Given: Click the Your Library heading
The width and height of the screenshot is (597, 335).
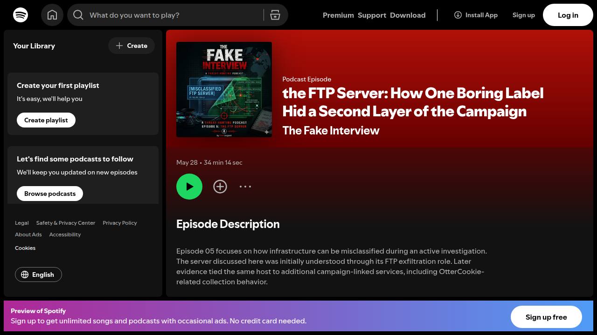Looking at the screenshot, I should (x=34, y=46).
